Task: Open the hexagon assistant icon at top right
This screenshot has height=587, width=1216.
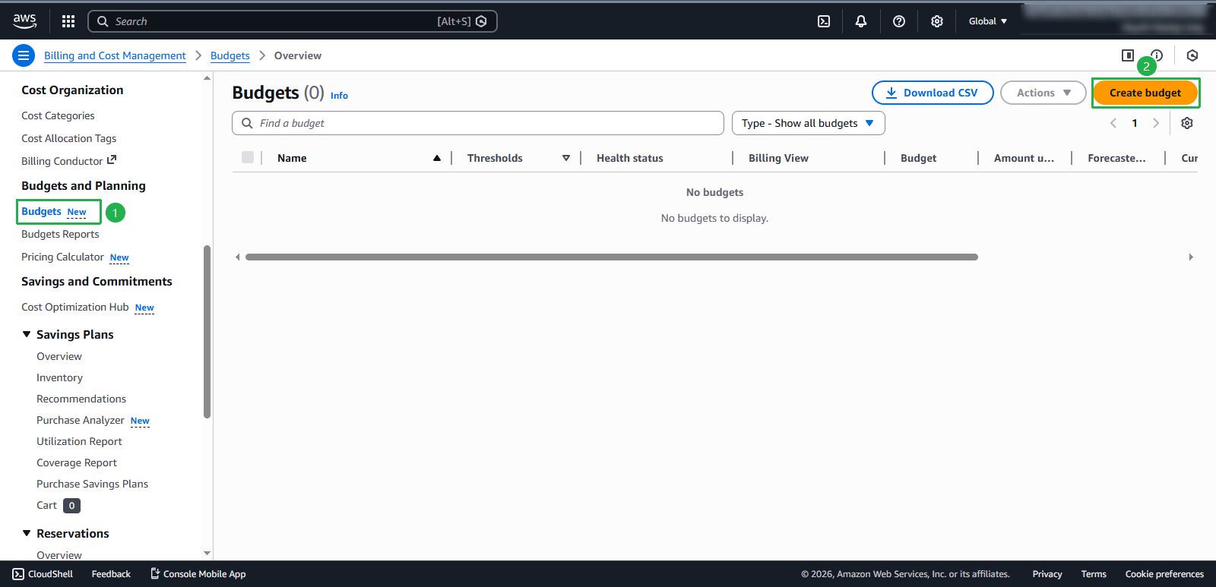Action: click(1192, 55)
